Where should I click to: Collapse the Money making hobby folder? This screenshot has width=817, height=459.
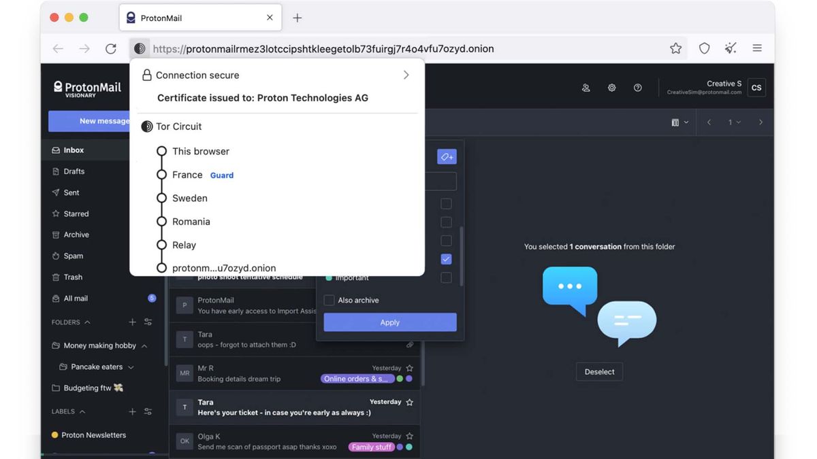point(142,345)
